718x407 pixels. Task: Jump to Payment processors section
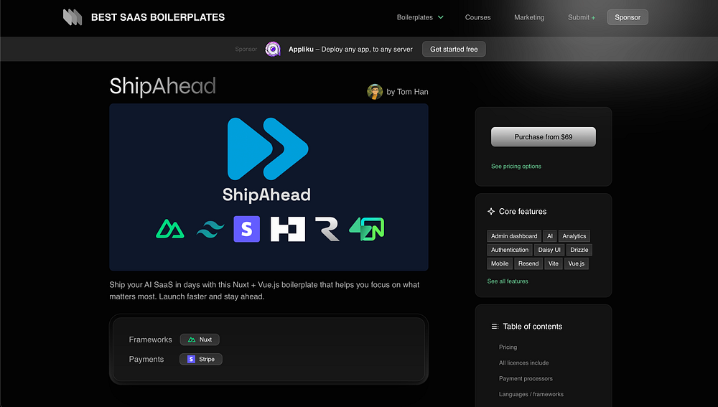526,378
